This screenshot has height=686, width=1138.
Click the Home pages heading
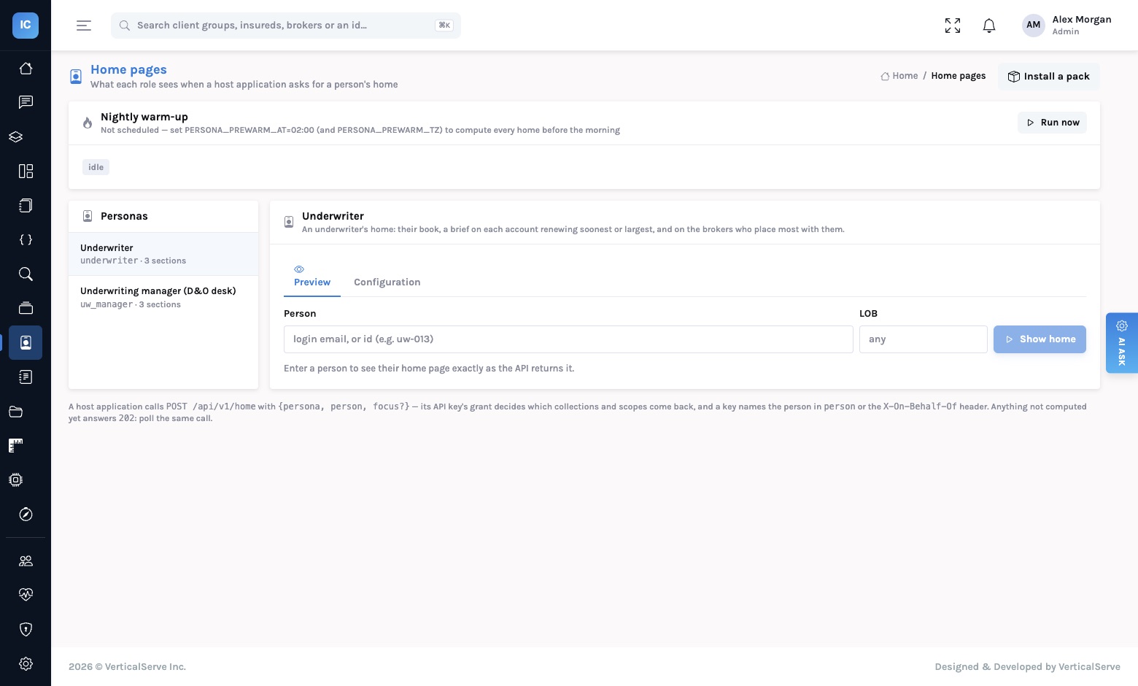coord(128,69)
